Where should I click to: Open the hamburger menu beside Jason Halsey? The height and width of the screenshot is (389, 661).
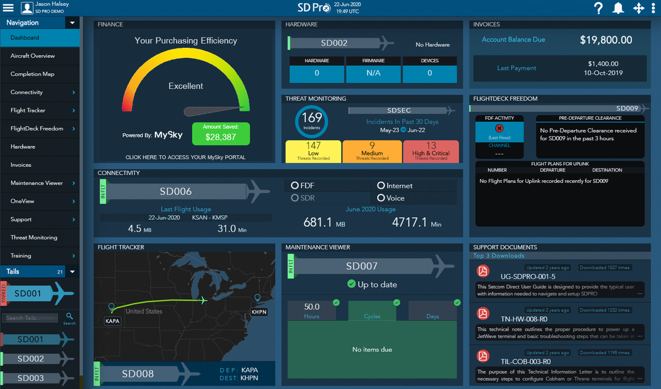coord(8,8)
